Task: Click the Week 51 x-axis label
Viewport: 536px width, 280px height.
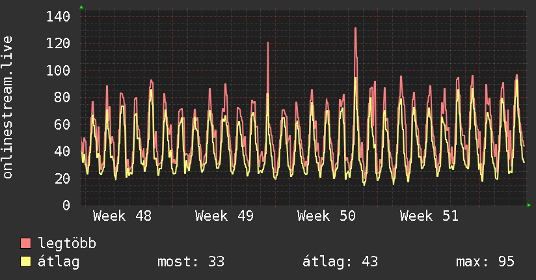Action: point(429,216)
